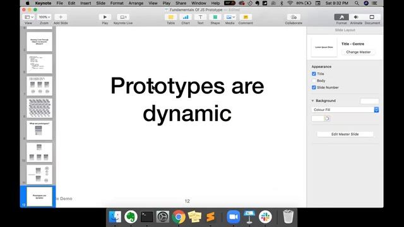Open Spotlight search in the menu bar
Image resolution: width=404 pixels, height=227 pixels.
357,3
